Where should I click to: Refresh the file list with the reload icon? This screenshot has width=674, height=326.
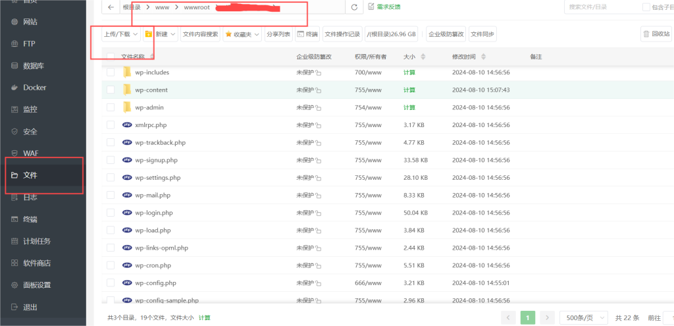tap(355, 7)
